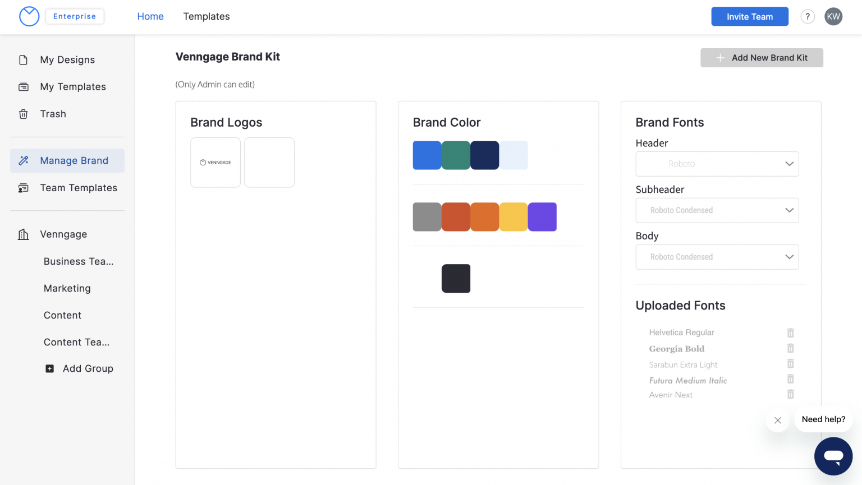The height and width of the screenshot is (485, 862).
Task: Click trash icon next to Avenir Next
Action: (790, 394)
